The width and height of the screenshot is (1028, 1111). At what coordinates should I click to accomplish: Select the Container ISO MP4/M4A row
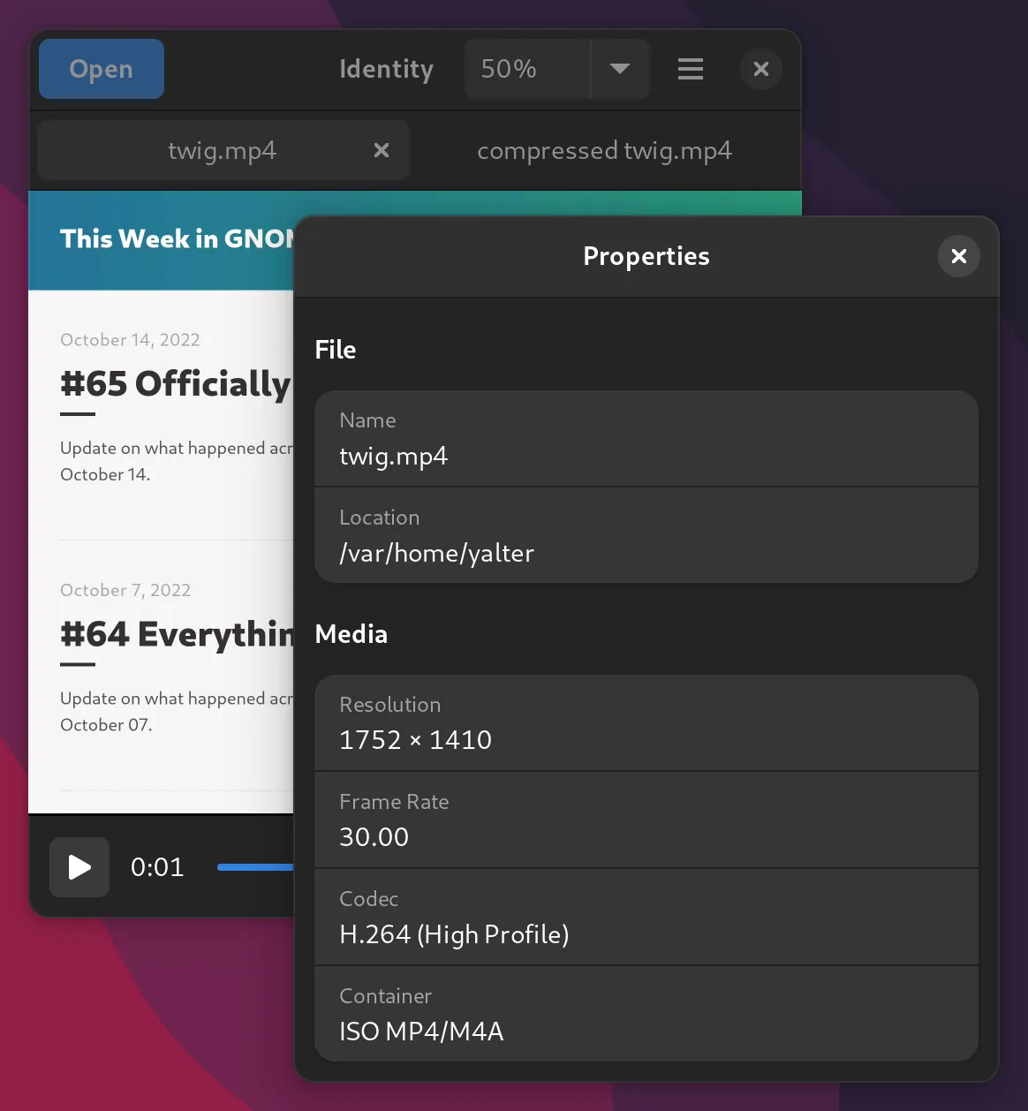[646, 1015]
